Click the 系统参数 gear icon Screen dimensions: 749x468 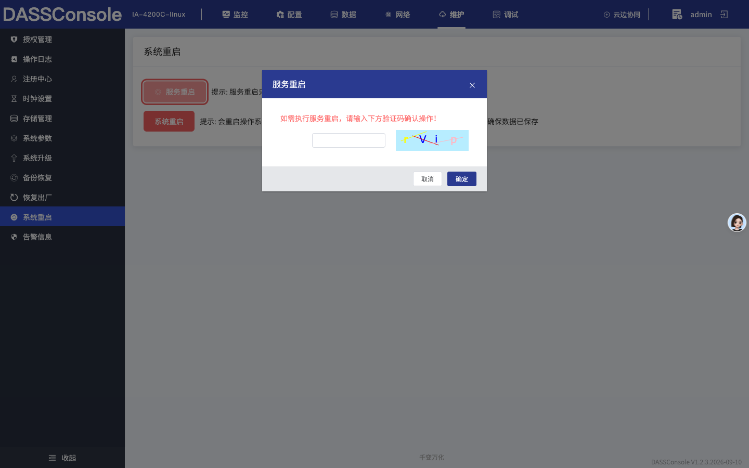[14, 138]
